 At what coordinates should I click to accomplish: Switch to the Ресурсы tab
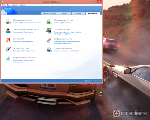pos(78,13)
